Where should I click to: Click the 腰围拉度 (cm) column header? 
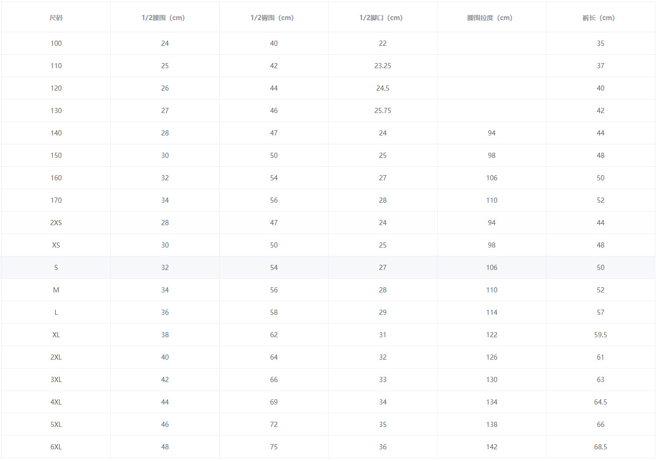pyautogui.click(x=490, y=18)
